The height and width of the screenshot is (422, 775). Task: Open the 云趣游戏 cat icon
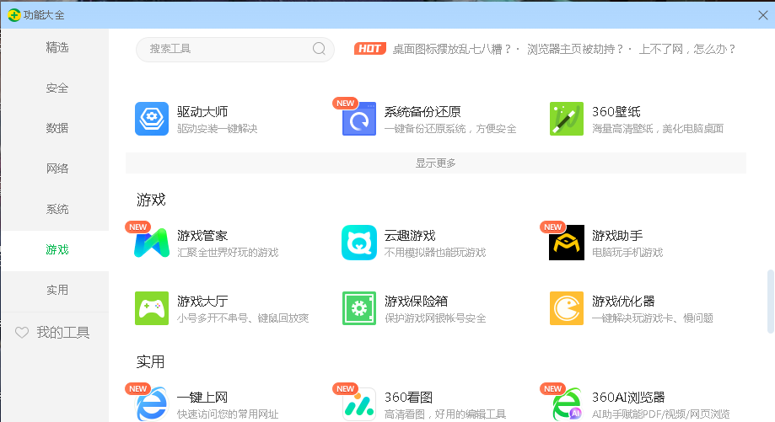(359, 243)
